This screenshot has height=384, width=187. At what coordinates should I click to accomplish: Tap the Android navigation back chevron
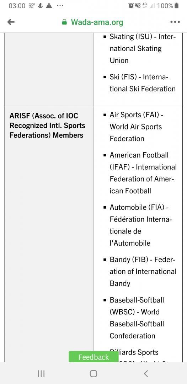tap(146, 373)
